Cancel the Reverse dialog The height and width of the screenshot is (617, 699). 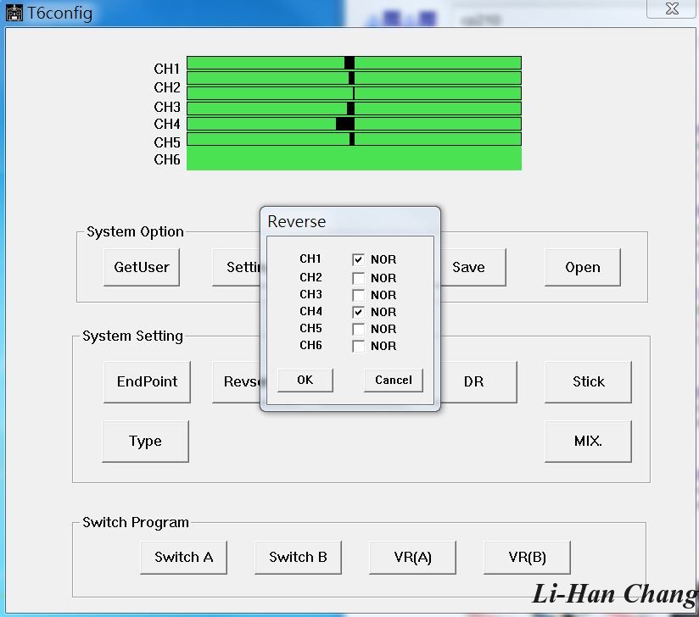click(x=393, y=380)
